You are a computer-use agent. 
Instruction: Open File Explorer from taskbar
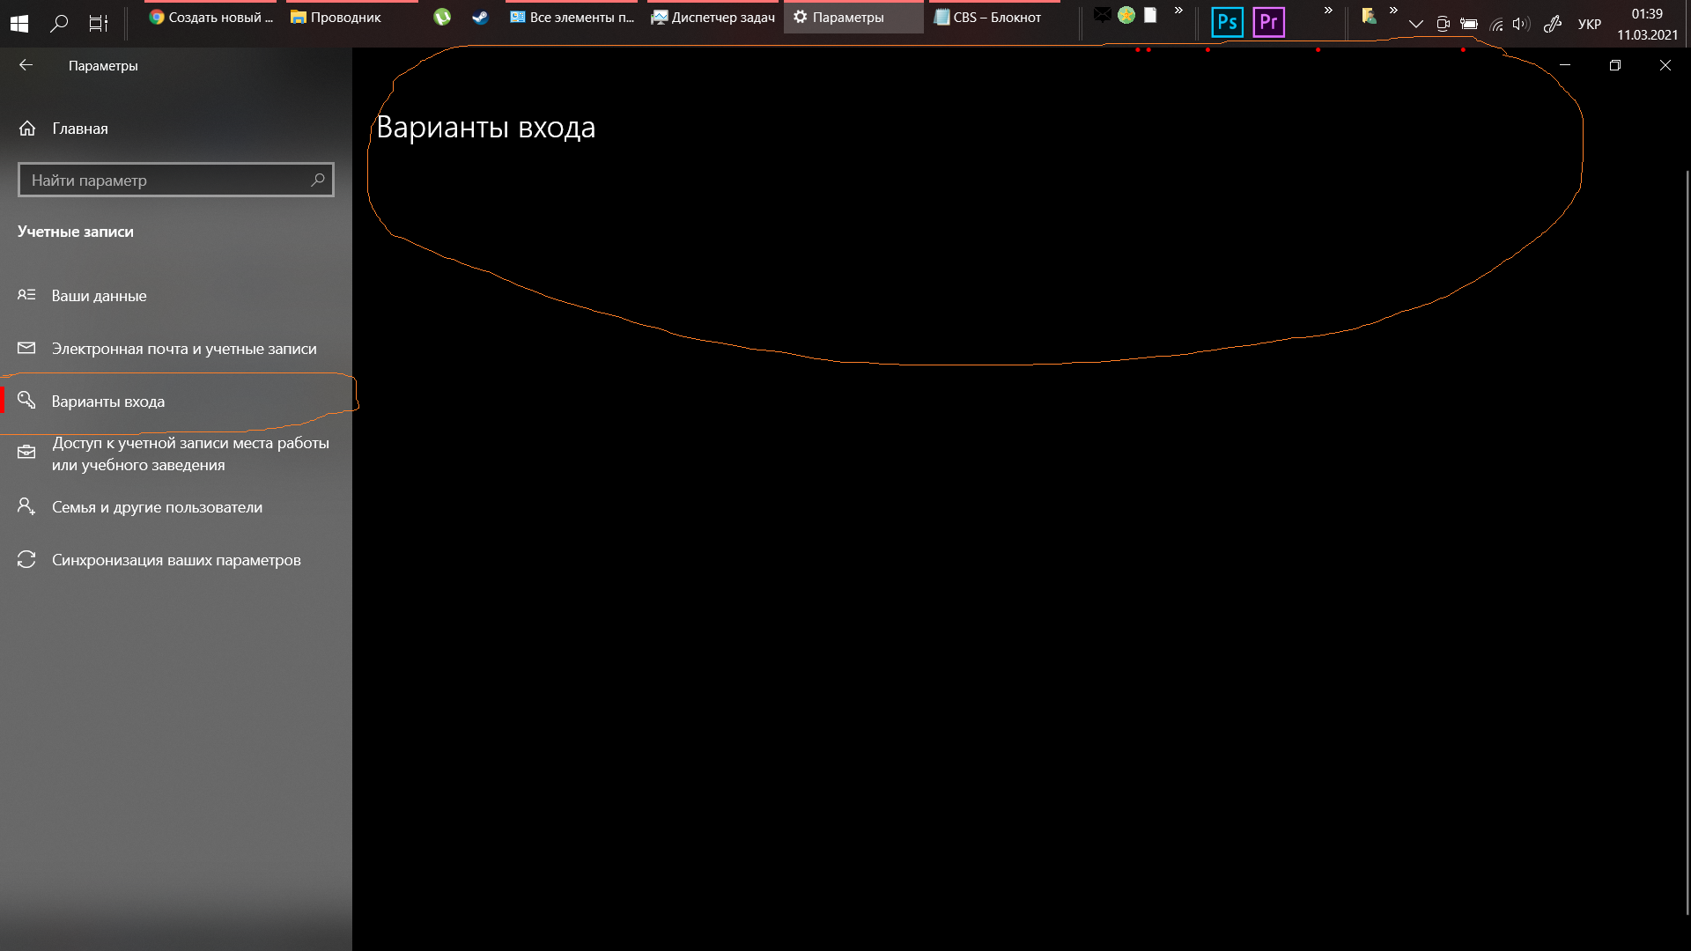(336, 18)
